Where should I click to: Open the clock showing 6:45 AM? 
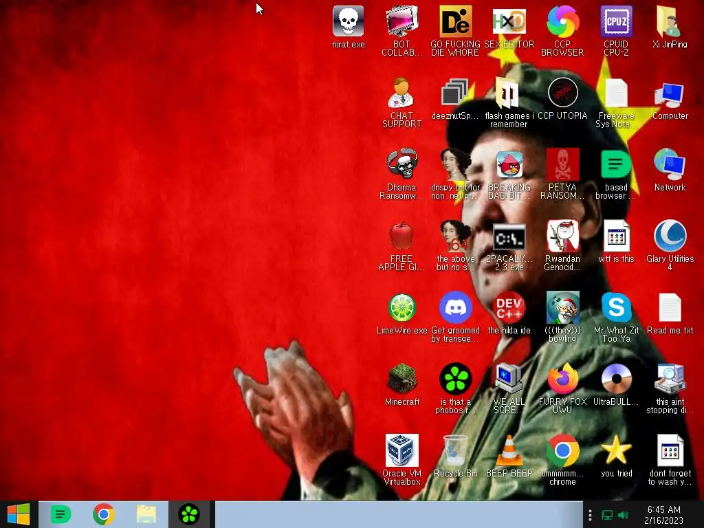click(x=663, y=514)
